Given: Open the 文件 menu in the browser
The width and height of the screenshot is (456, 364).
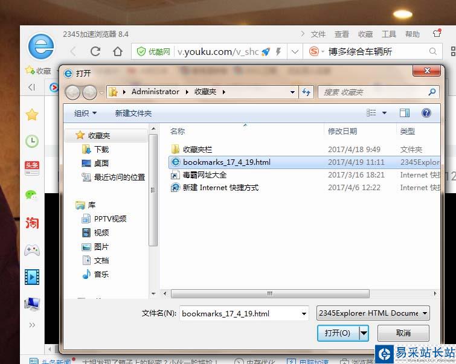Looking at the screenshot, I should click(x=318, y=34).
